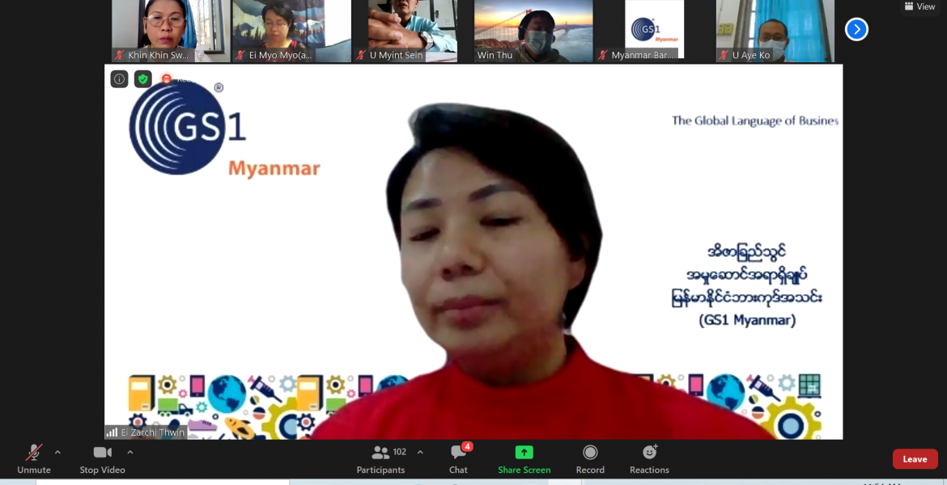Select U Myint Sein video thumbnail
This screenshot has width=947, height=485.
point(413,31)
